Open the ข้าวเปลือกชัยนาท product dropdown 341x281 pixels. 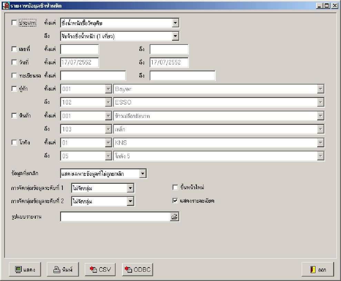(x=321, y=116)
